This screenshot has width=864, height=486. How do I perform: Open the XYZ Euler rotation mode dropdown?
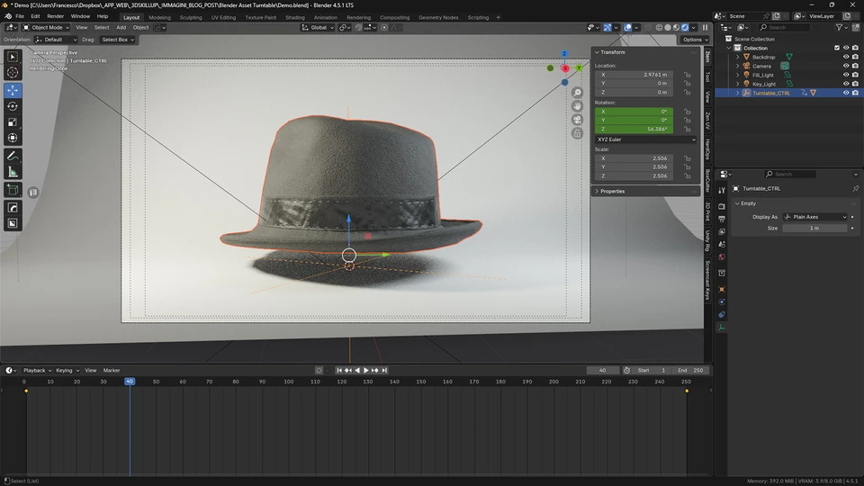coord(645,140)
